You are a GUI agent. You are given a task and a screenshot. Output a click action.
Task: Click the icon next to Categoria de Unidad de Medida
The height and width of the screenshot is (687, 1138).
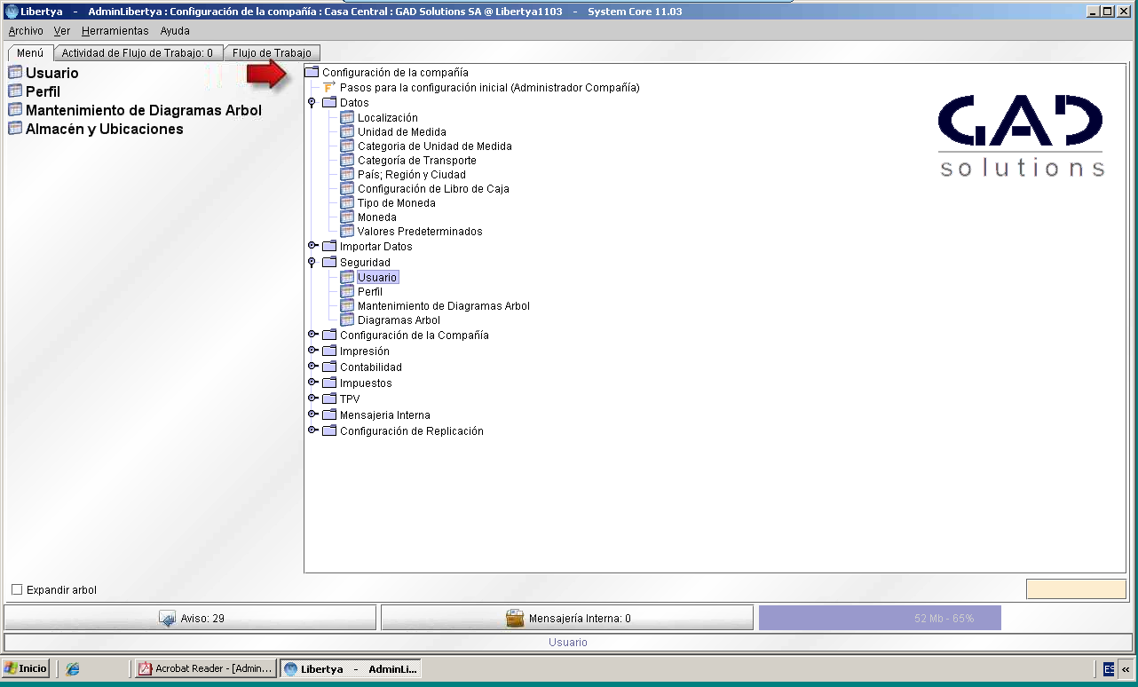[x=347, y=146]
